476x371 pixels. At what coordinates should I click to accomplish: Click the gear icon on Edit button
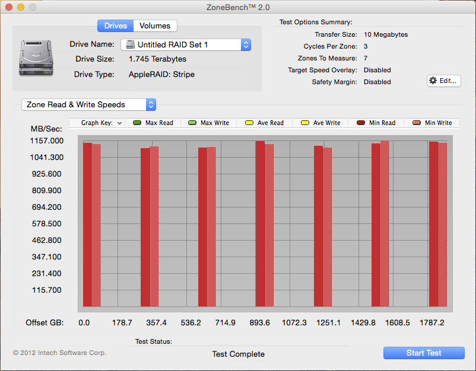[433, 81]
